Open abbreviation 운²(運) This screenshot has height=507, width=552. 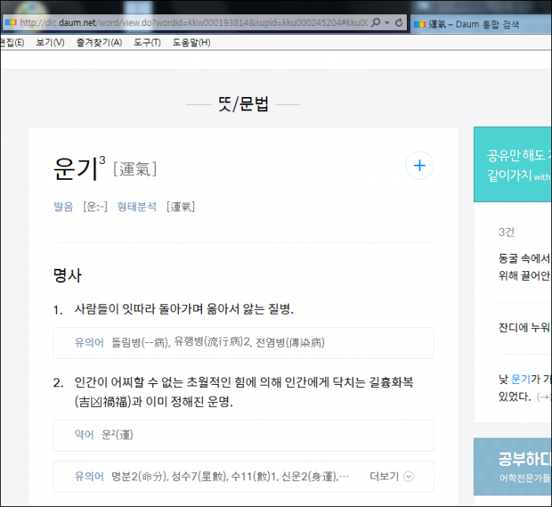pos(117,434)
